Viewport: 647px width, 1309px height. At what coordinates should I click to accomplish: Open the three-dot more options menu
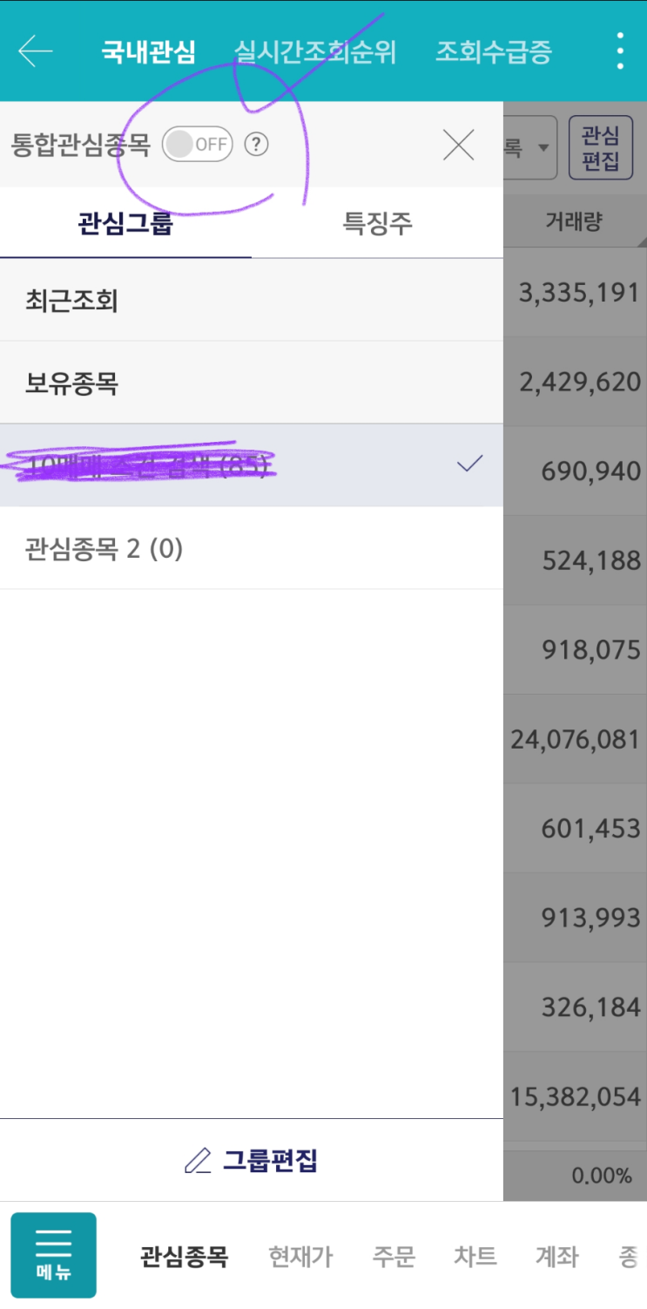coord(619,51)
